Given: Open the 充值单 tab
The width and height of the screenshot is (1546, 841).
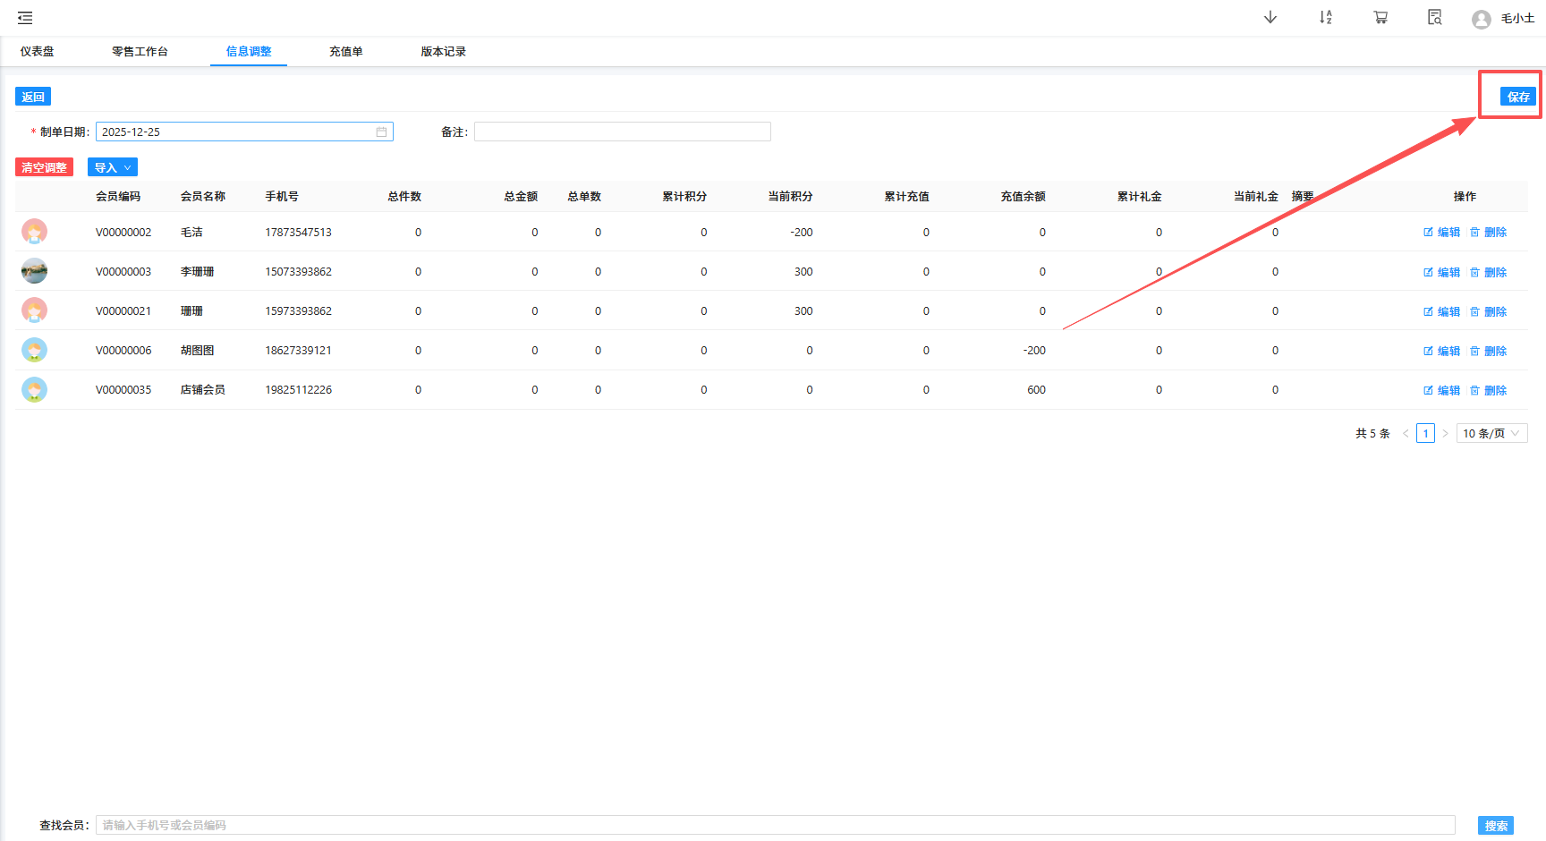Looking at the screenshot, I should click(345, 52).
